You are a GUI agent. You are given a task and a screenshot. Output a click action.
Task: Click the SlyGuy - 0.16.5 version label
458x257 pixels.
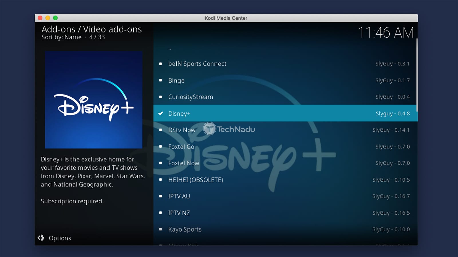click(391, 213)
